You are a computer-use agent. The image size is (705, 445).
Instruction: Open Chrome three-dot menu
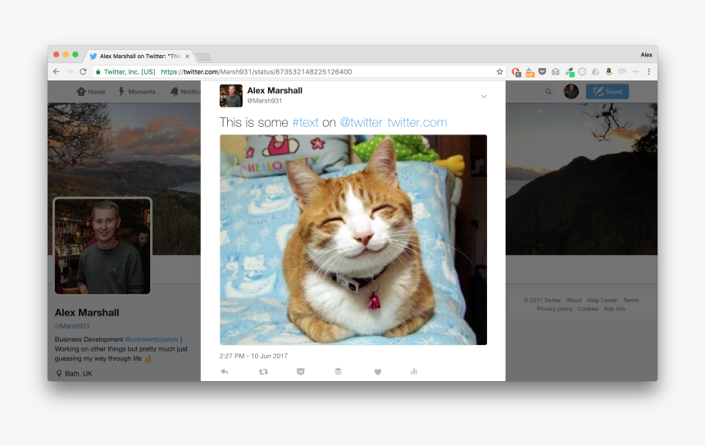(648, 72)
